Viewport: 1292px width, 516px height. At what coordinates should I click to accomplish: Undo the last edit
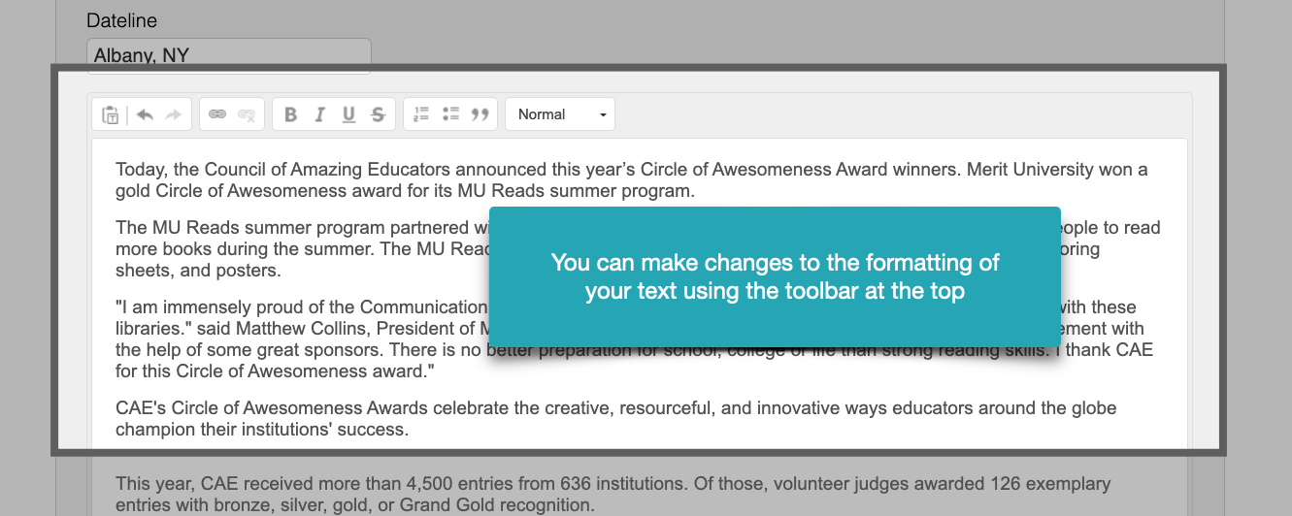click(x=145, y=114)
